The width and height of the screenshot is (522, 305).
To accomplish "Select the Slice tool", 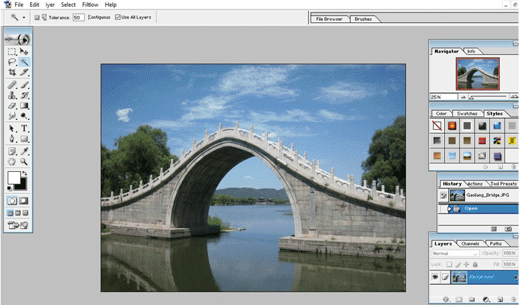I will point(24,72).
